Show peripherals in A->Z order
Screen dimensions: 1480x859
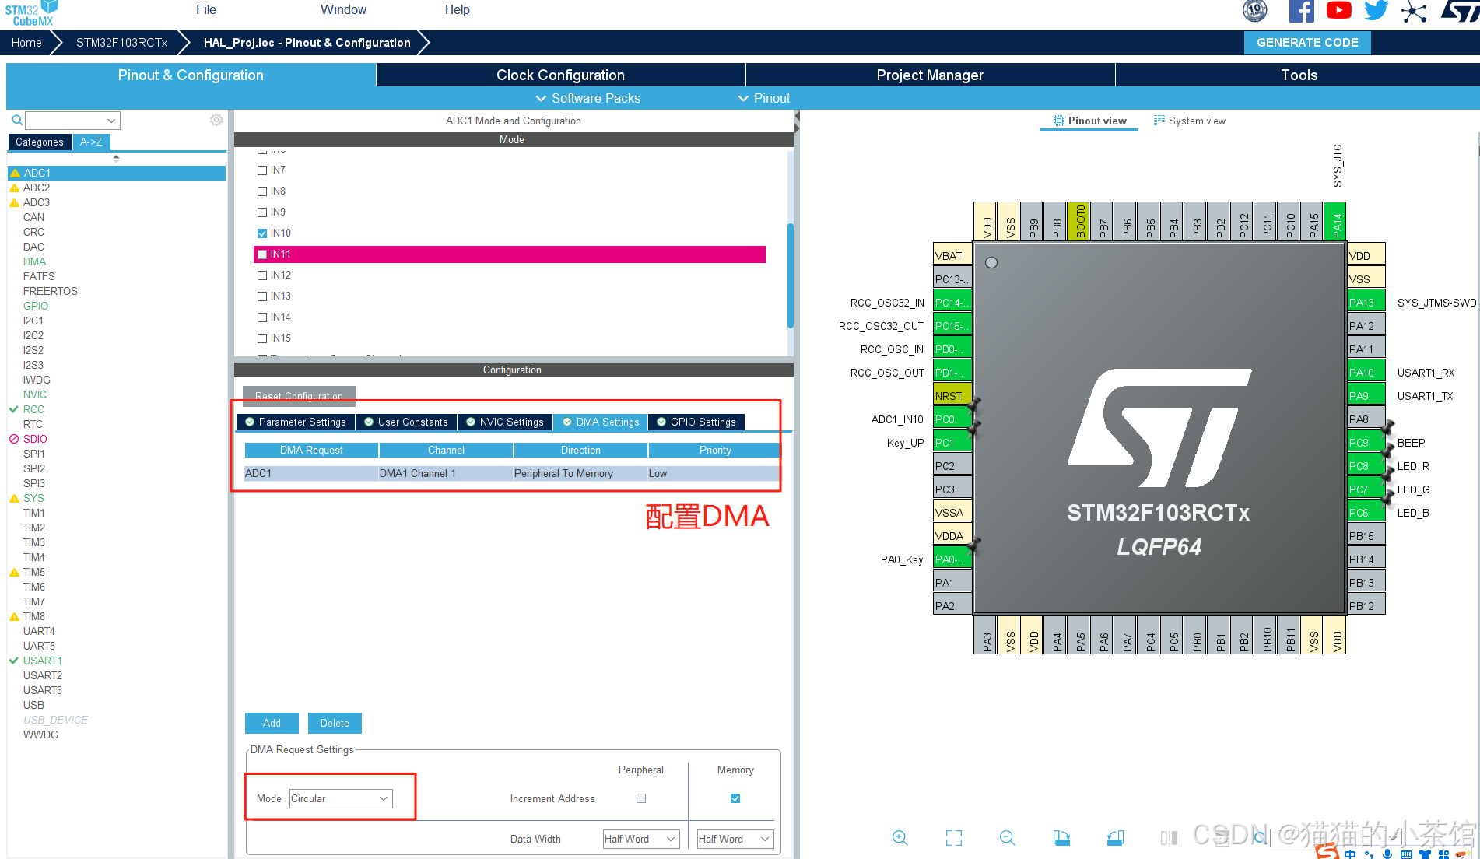(91, 142)
